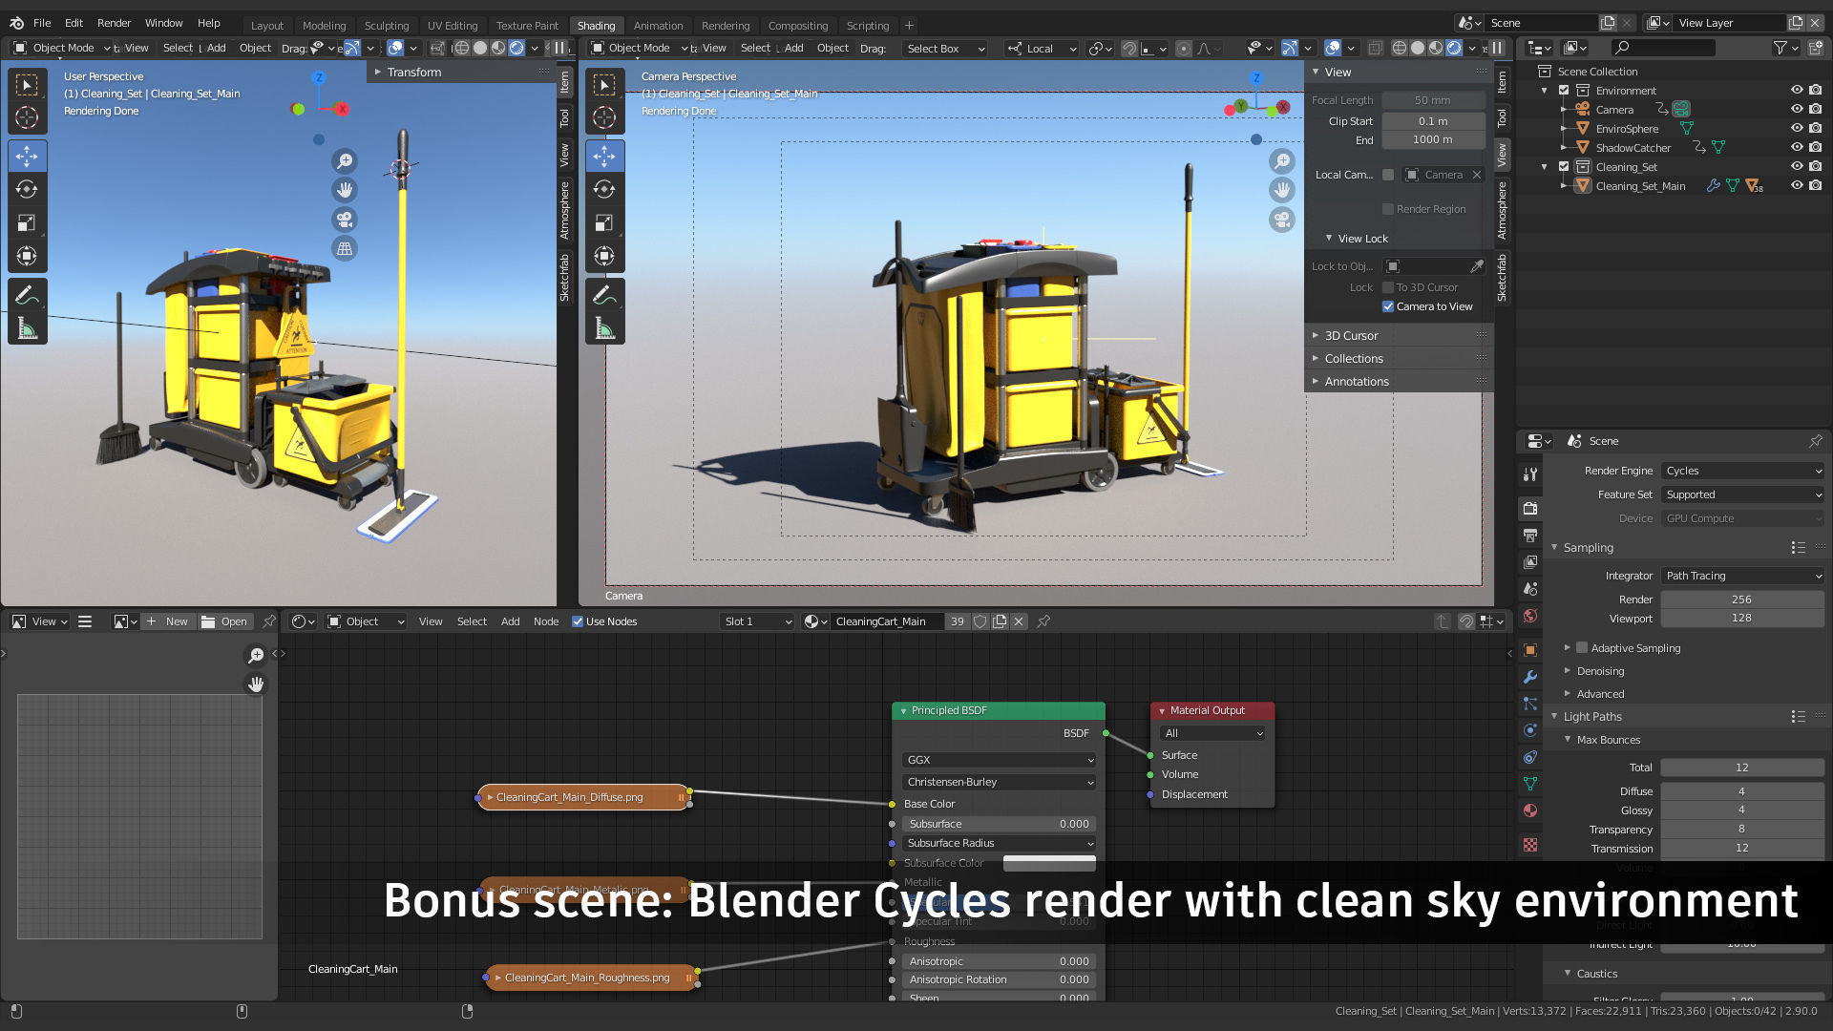Hide Cleaning_Set_Main object eye icon
Viewport: 1833px width, 1031px height.
click(x=1796, y=185)
